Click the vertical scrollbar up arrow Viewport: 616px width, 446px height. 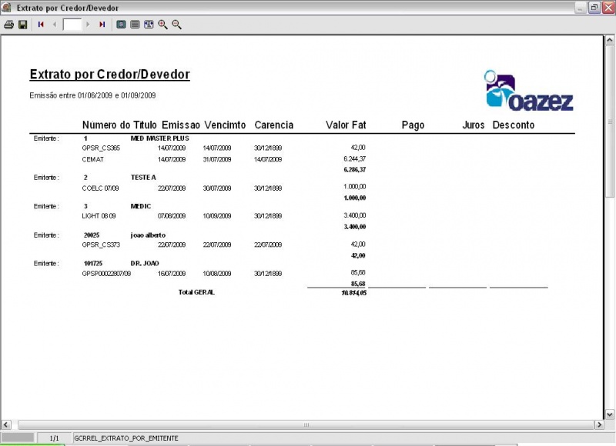pos(609,40)
